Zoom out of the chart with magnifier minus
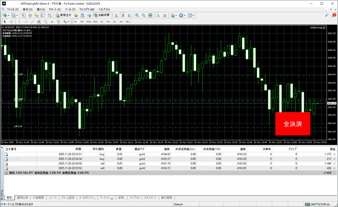 click(144, 15)
